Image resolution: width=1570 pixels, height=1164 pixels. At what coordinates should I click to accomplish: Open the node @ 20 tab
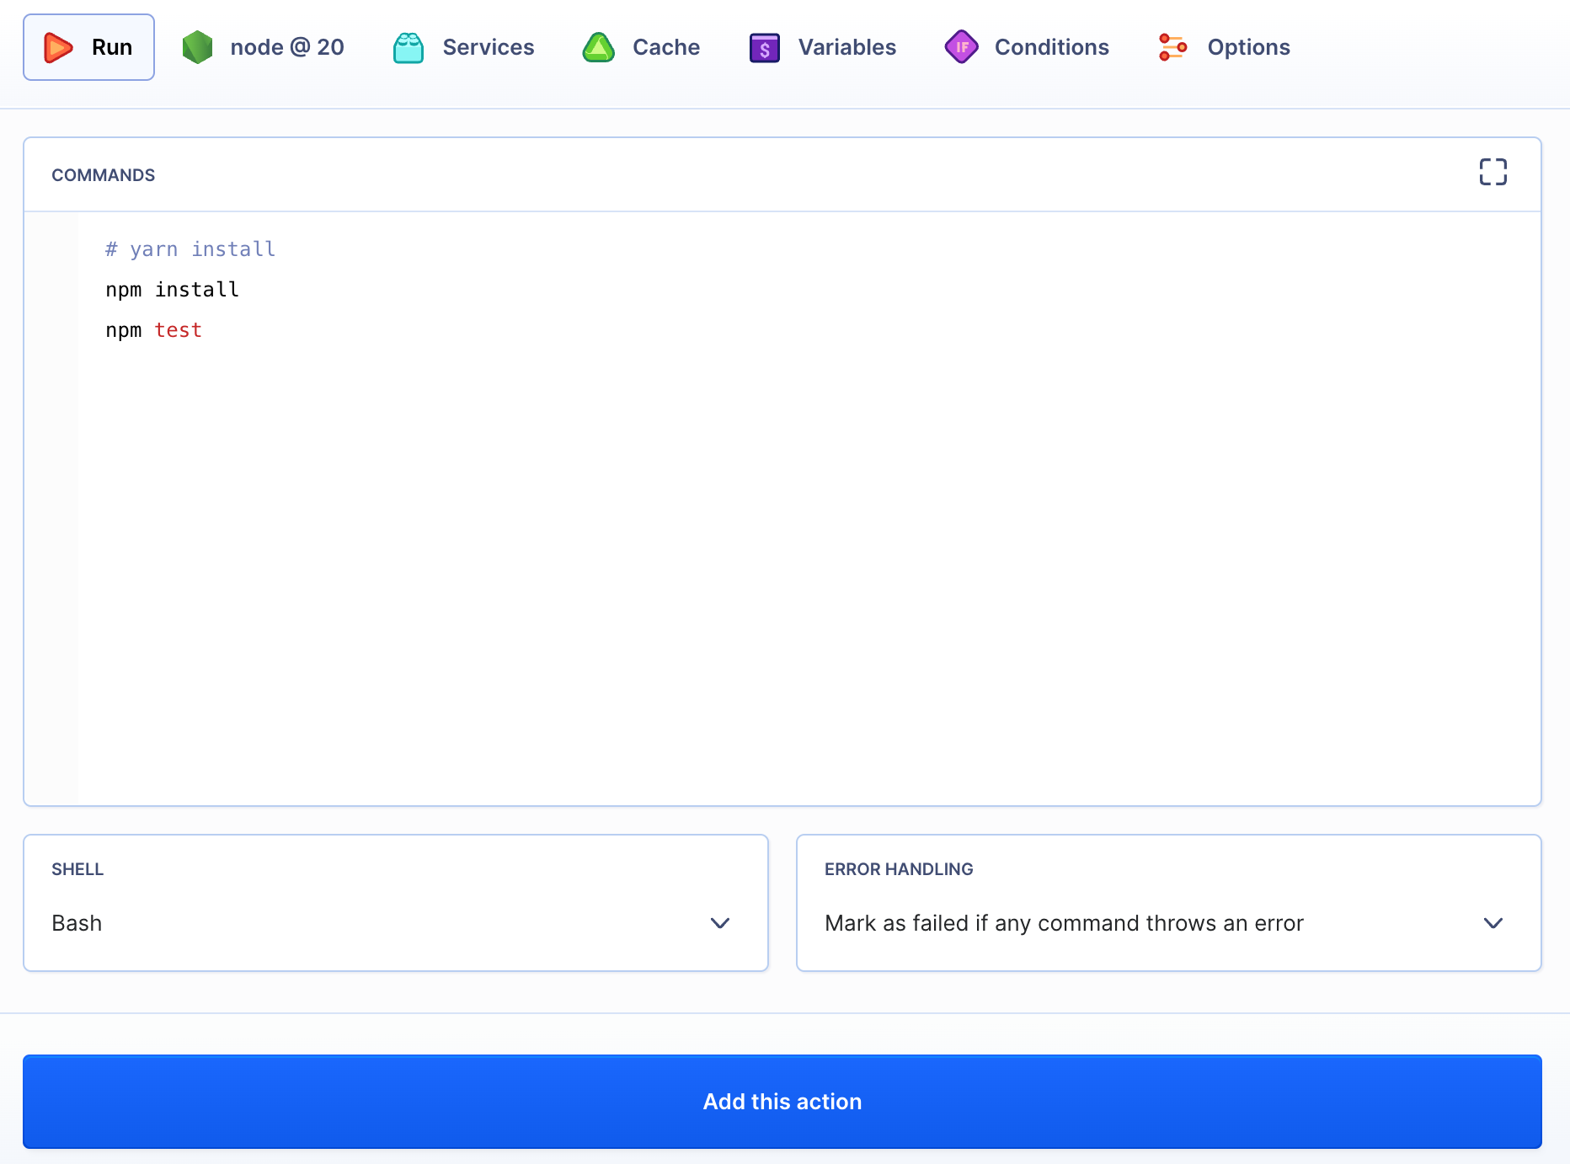(x=263, y=47)
